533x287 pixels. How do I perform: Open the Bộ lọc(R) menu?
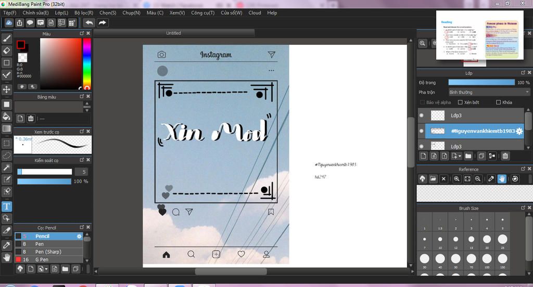coord(84,13)
